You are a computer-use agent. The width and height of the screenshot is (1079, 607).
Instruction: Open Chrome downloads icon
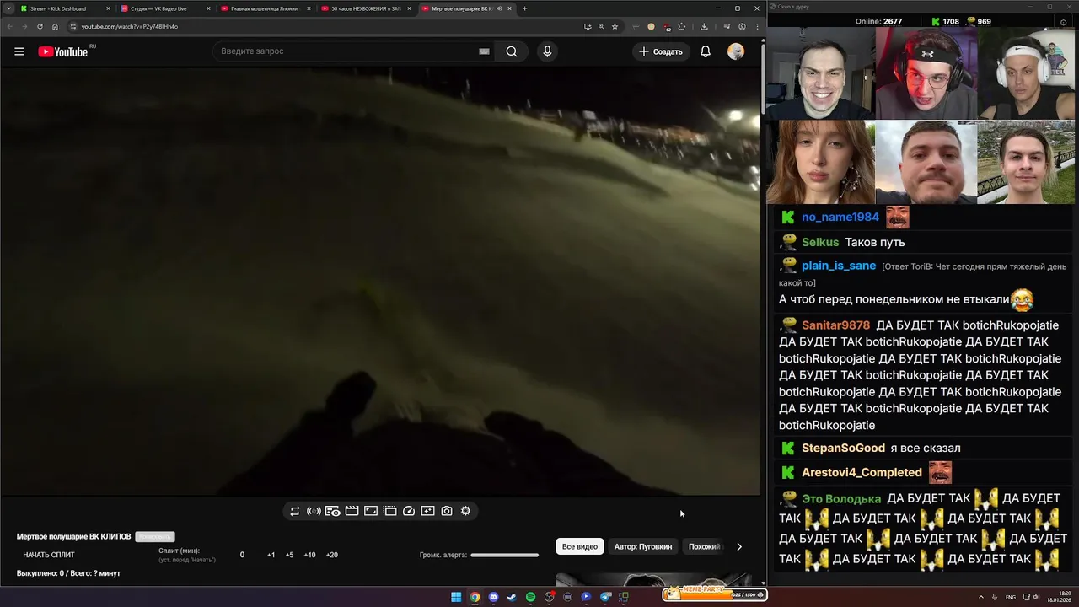click(x=704, y=26)
